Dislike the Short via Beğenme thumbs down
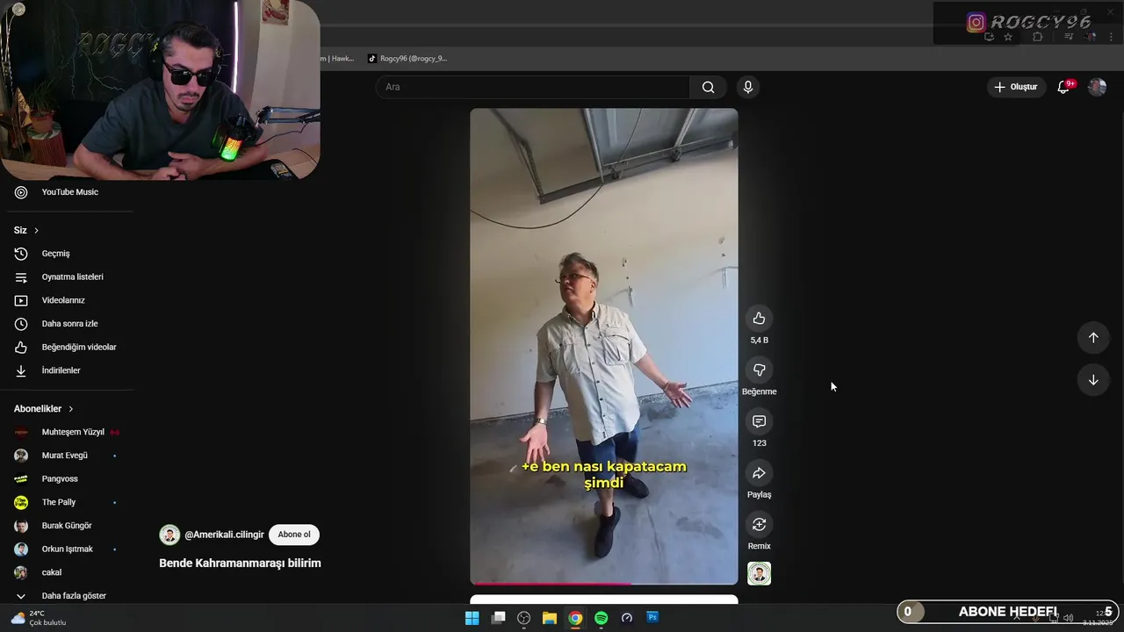 759,370
